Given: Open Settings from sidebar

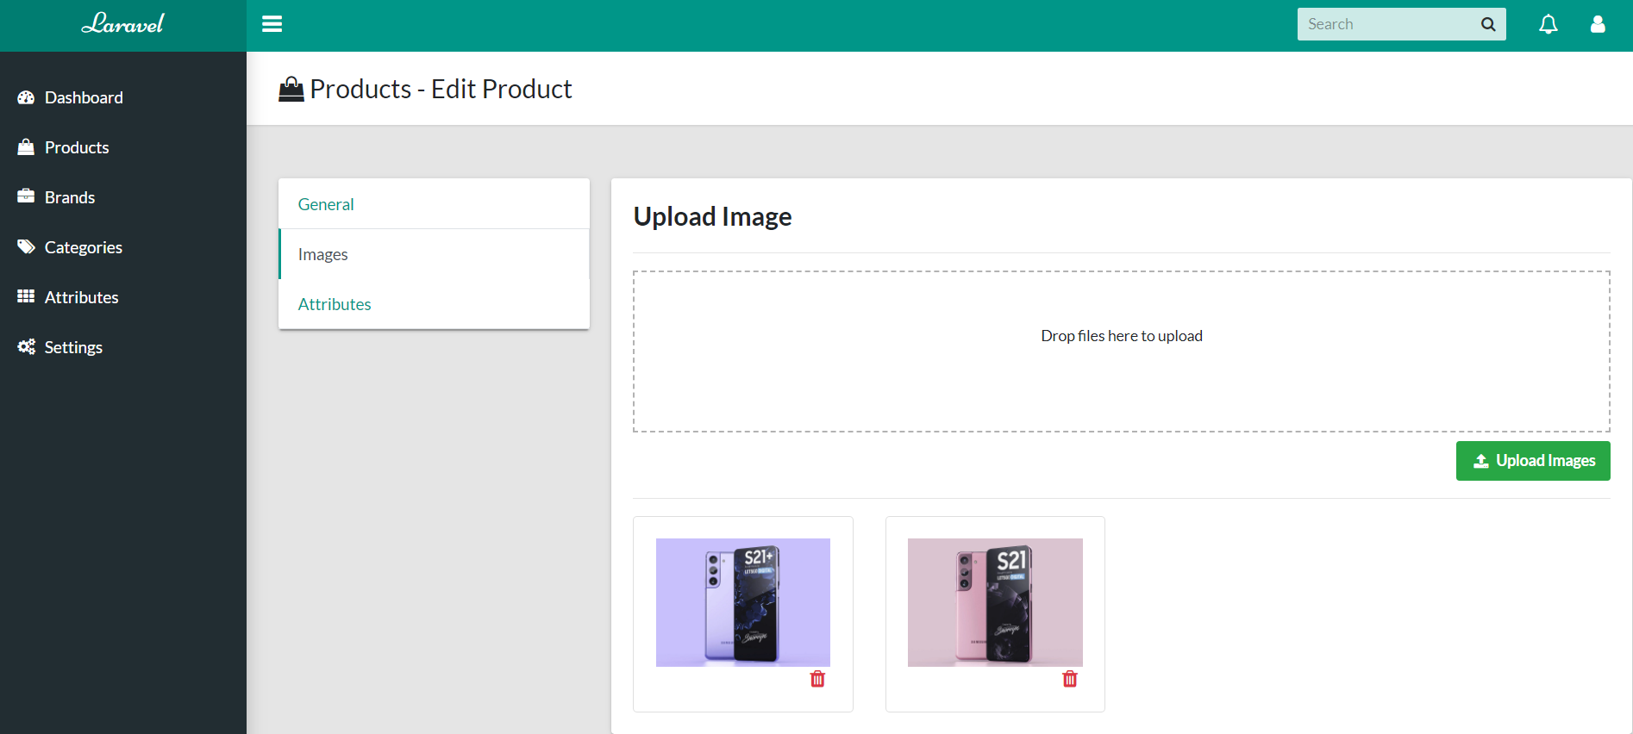Looking at the screenshot, I should (x=123, y=347).
